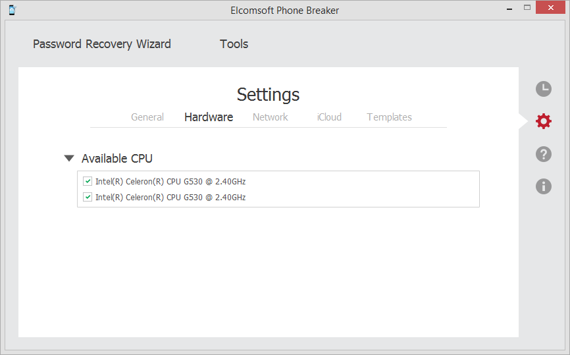The image size is (570, 355).
Task: Maximize the Elcomsoft Phone Breaker window
Action: (527, 8)
